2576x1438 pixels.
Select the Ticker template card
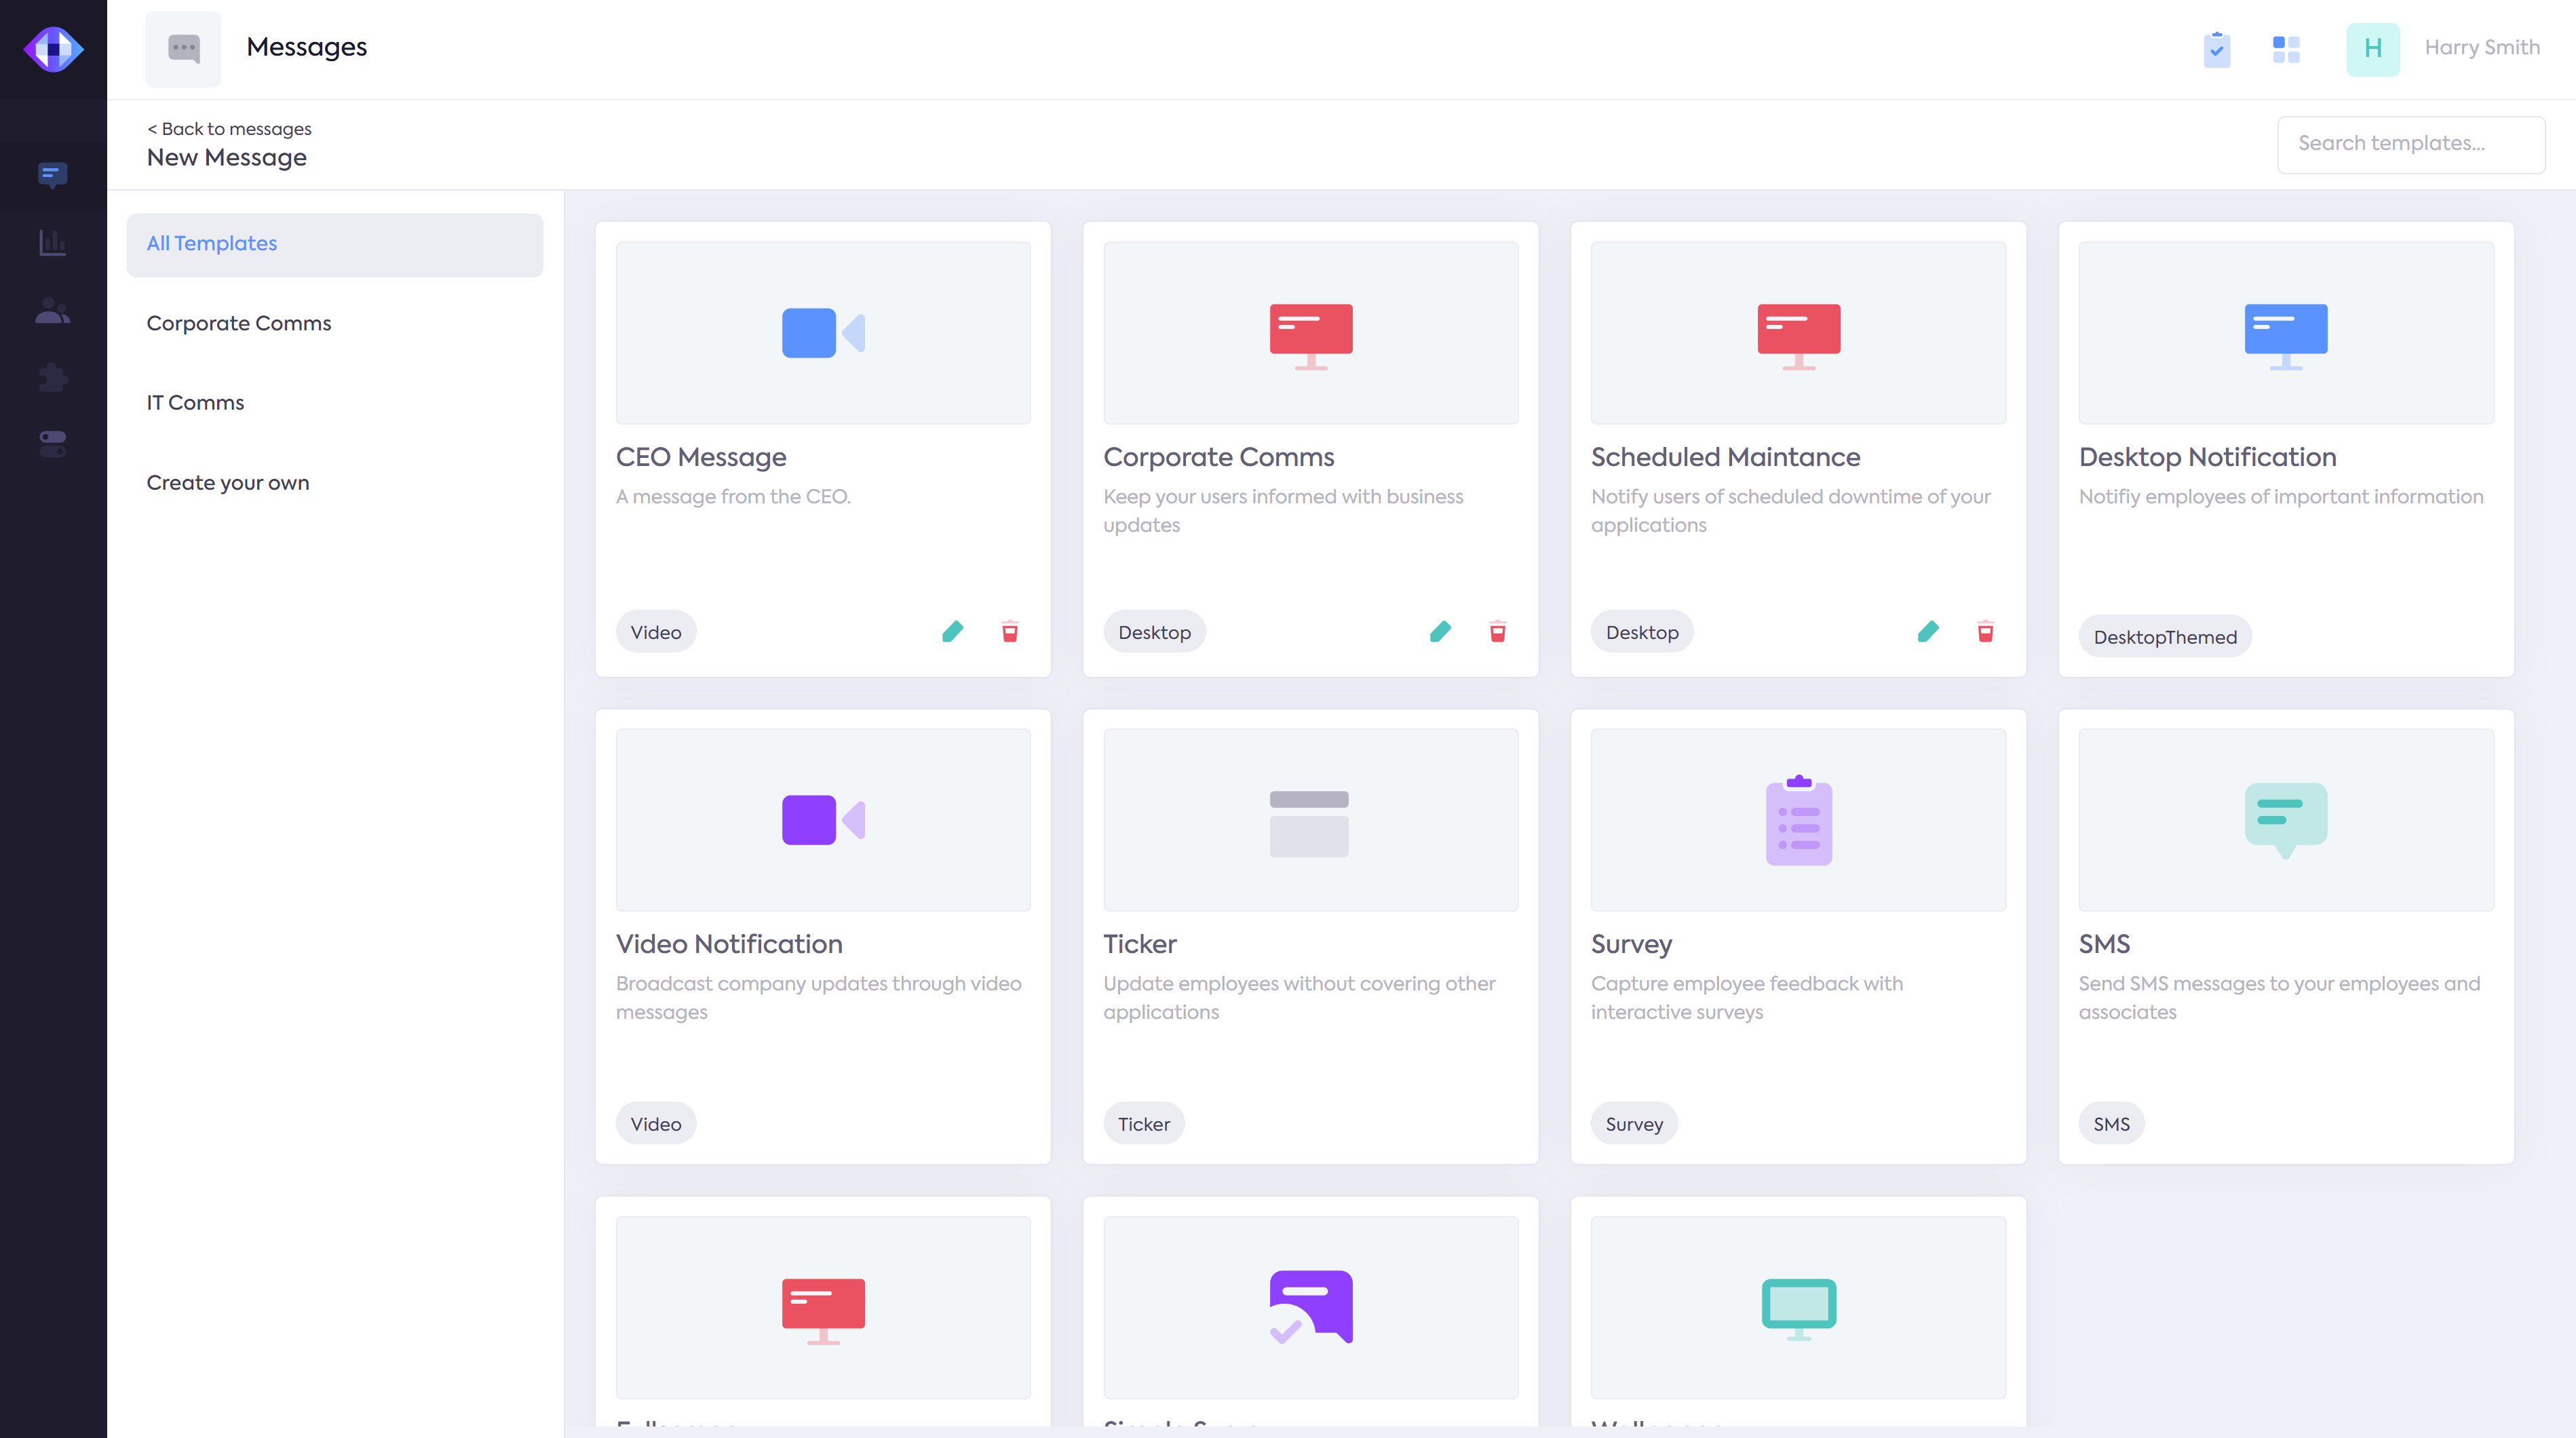pos(1309,935)
